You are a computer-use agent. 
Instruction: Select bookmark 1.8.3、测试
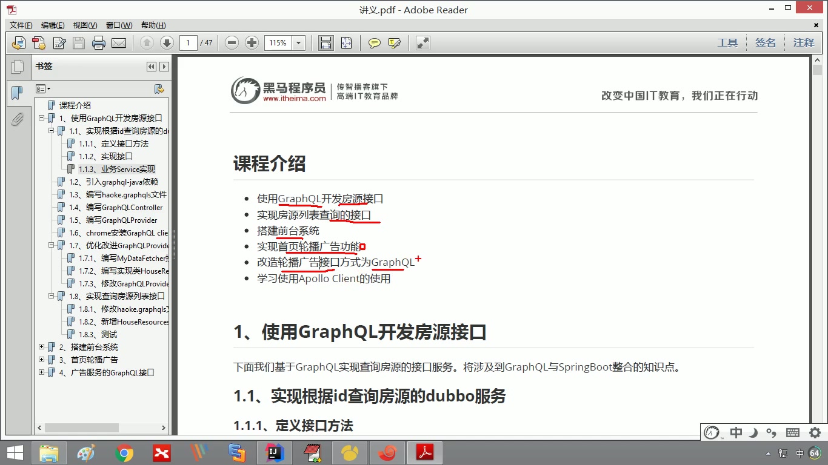pos(98,334)
